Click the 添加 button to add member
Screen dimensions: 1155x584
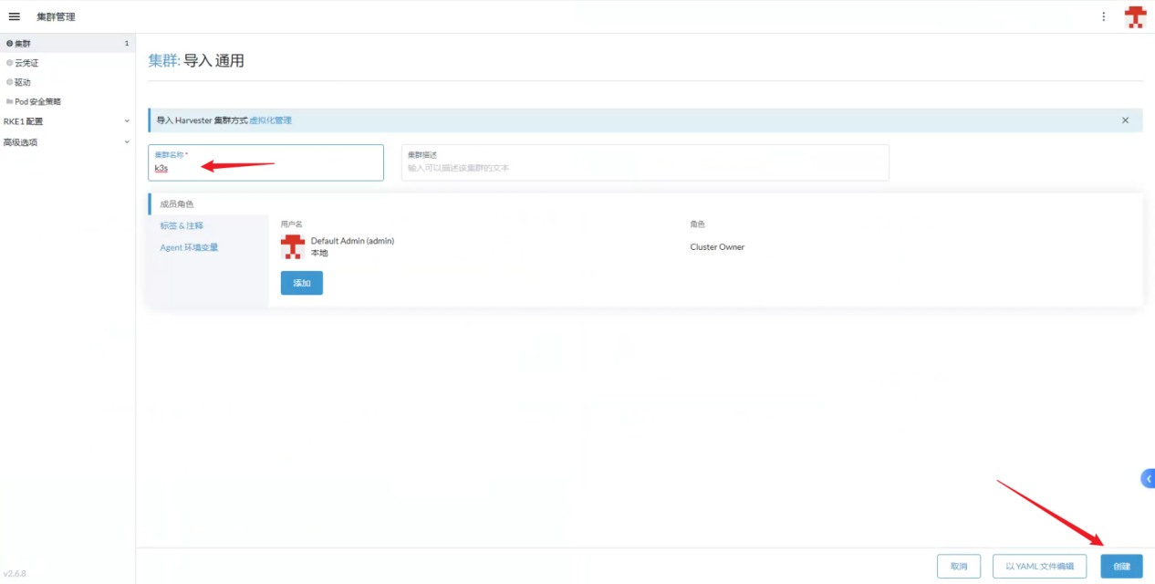tap(301, 283)
